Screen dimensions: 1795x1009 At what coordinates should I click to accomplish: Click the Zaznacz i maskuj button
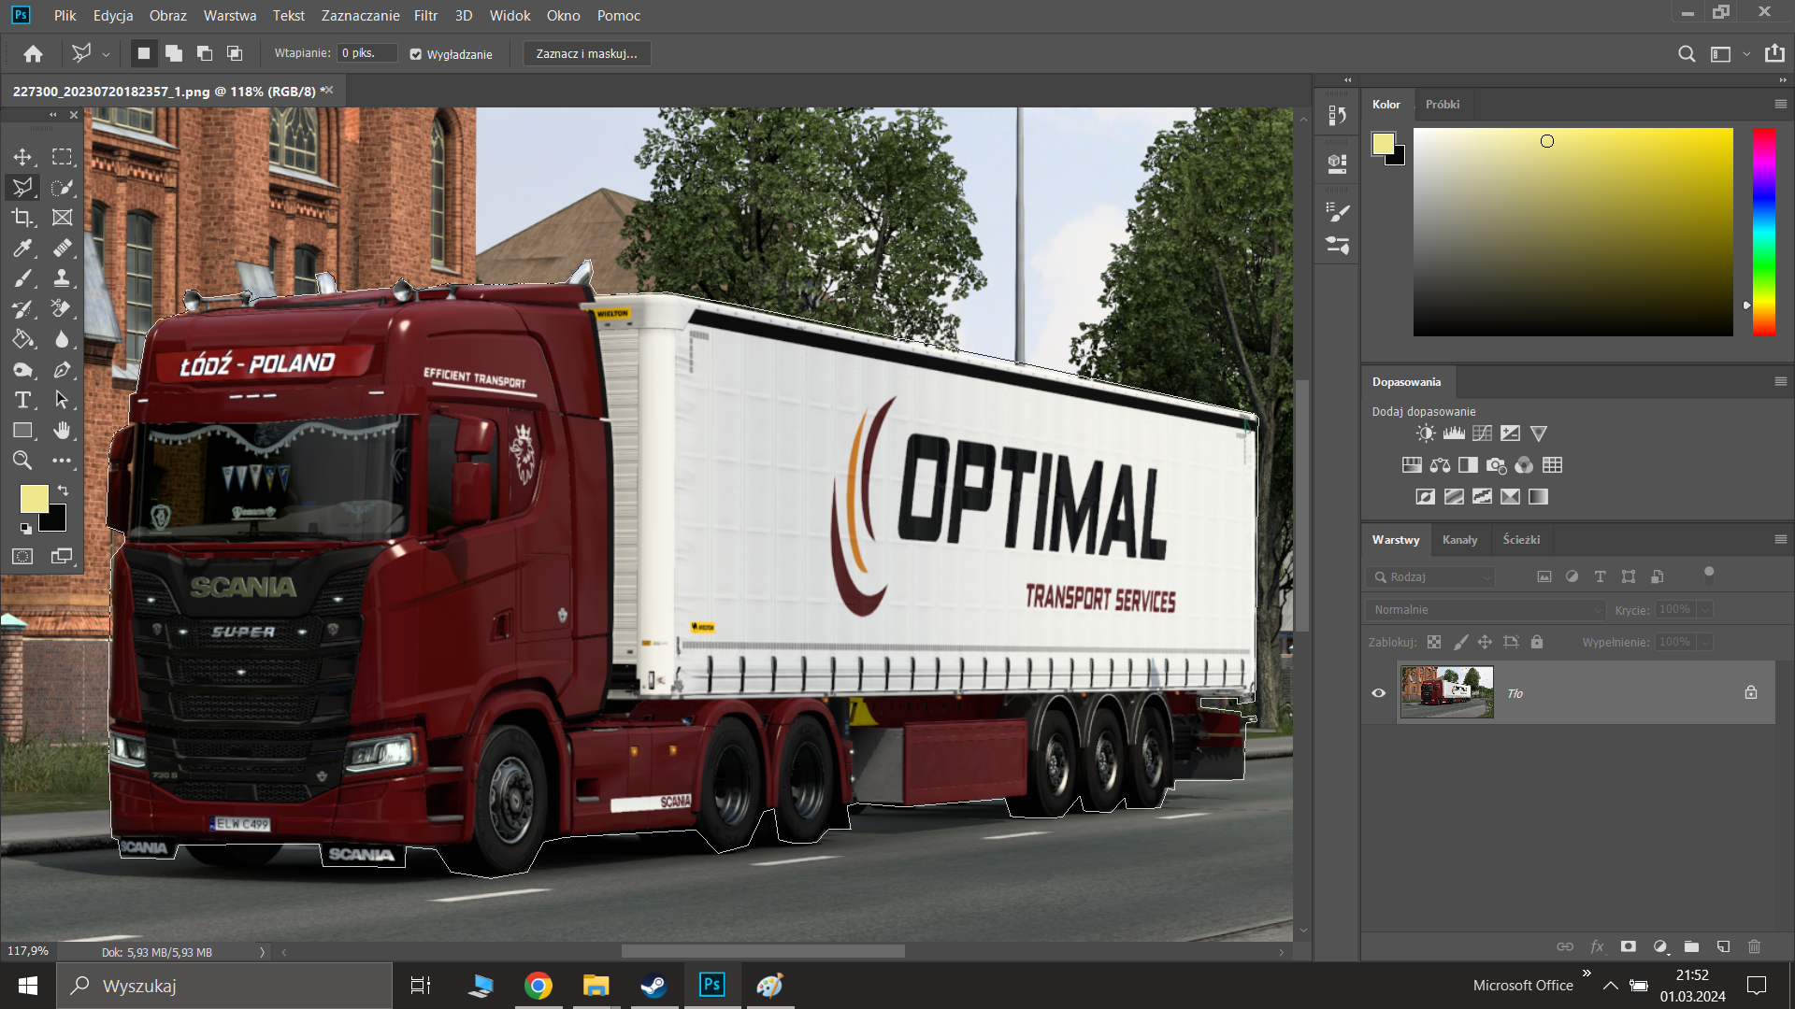click(x=586, y=54)
